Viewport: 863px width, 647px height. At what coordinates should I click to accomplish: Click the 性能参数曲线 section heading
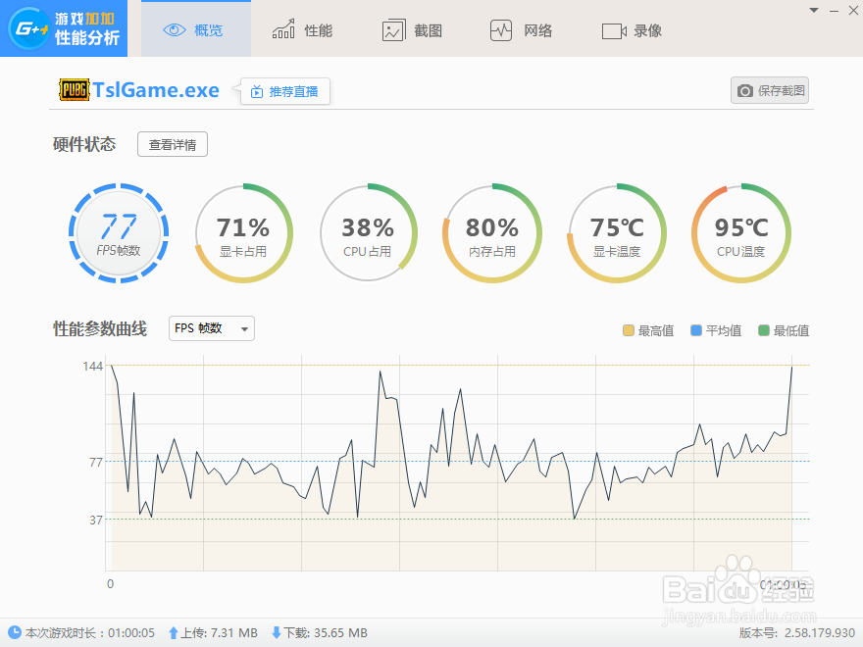pos(100,329)
